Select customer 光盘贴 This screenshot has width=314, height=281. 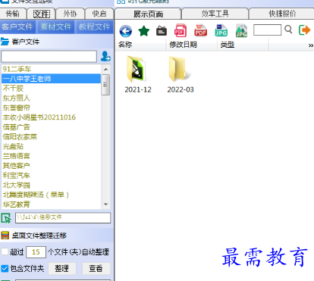point(51,146)
